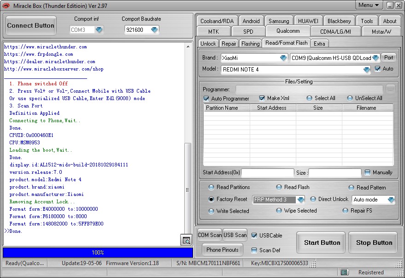The height and width of the screenshot is (278, 405).
Task: Switch to the Blackberry tab
Action: click(x=339, y=21)
